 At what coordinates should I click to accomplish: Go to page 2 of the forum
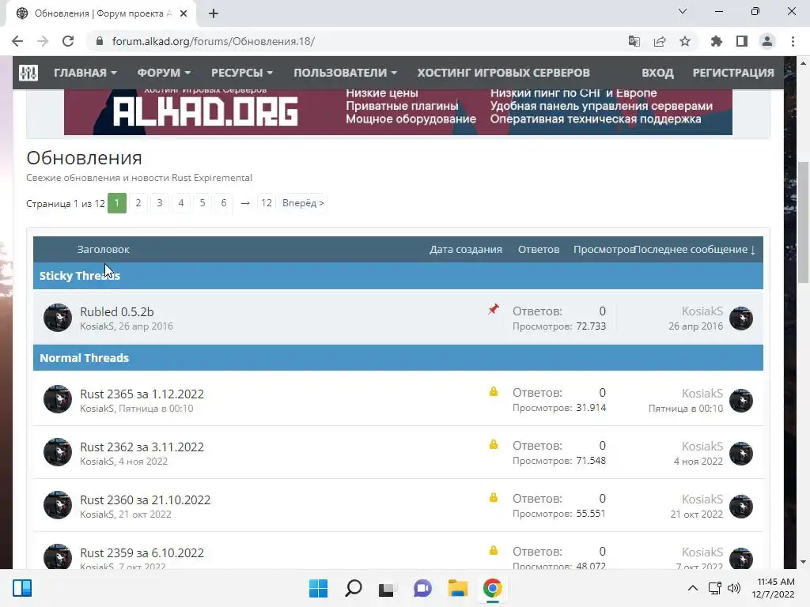click(138, 203)
